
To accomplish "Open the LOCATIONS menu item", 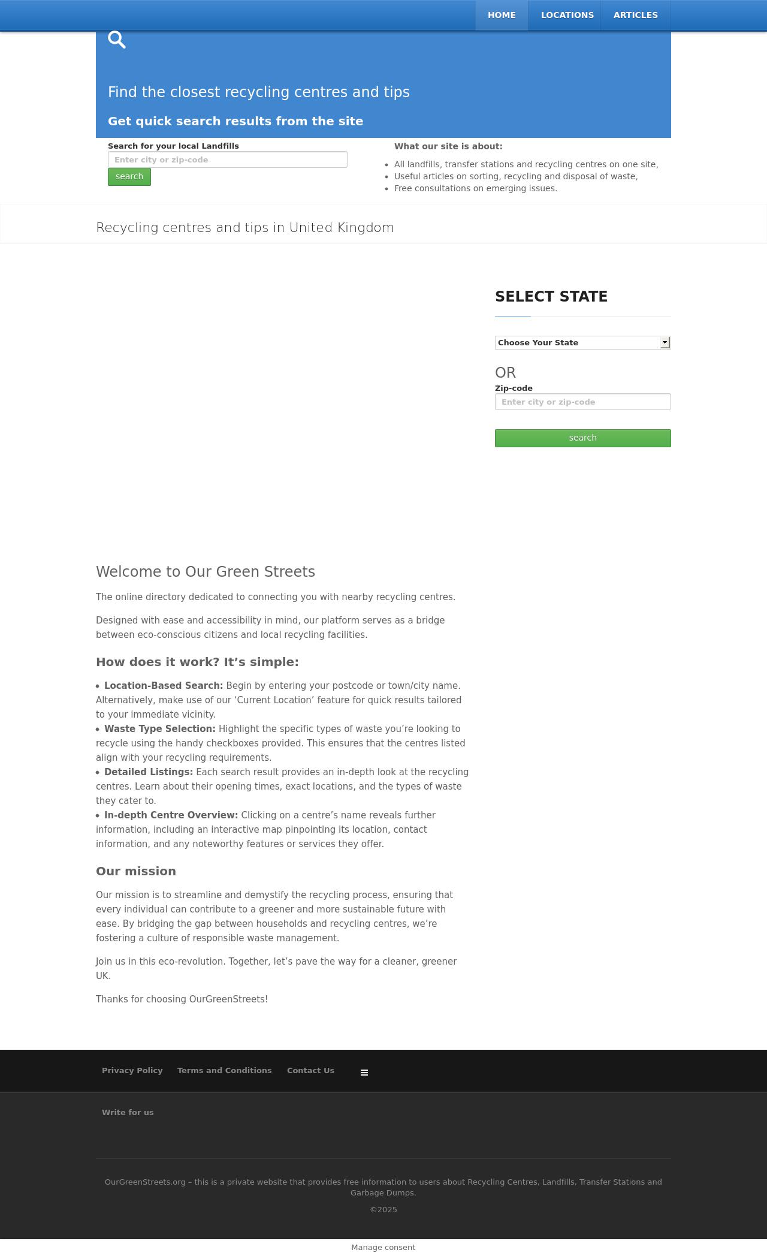I will pyautogui.click(x=567, y=15).
